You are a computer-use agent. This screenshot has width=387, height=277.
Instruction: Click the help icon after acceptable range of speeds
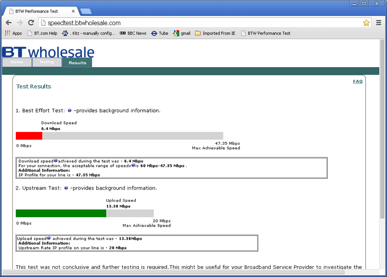133,165
